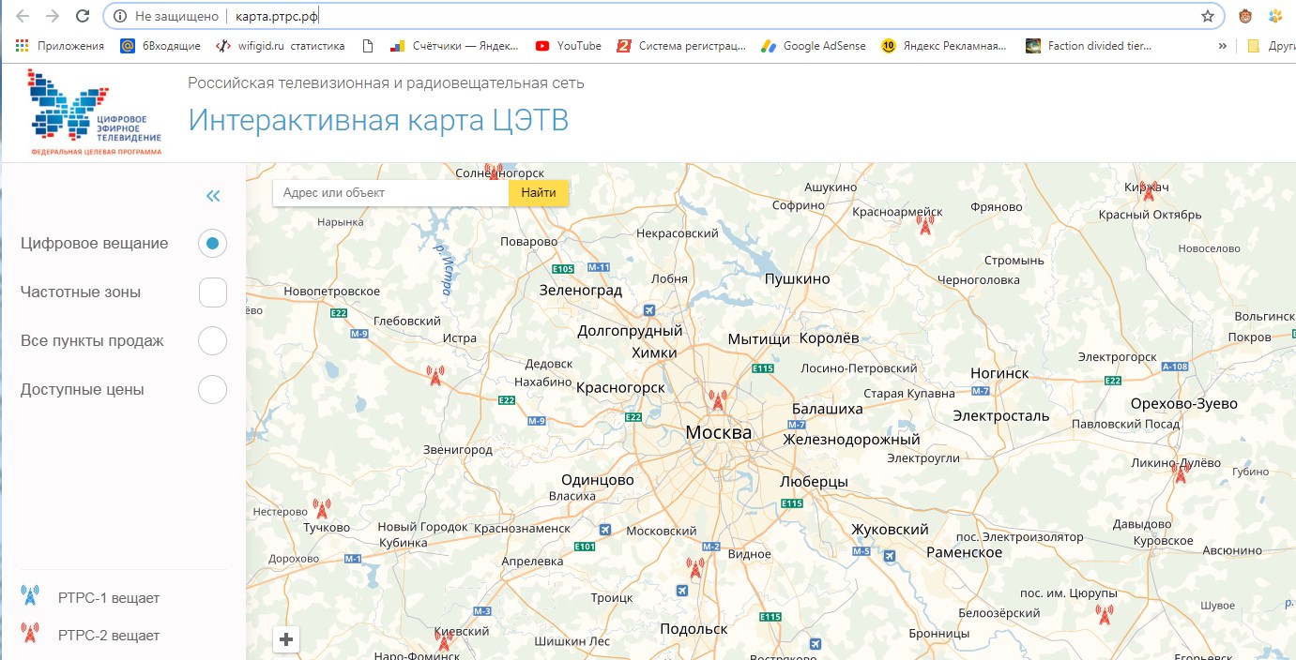Click airport icon left of Московский
The width and height of the screenshot is (1296, 660).
coord(605,530)
